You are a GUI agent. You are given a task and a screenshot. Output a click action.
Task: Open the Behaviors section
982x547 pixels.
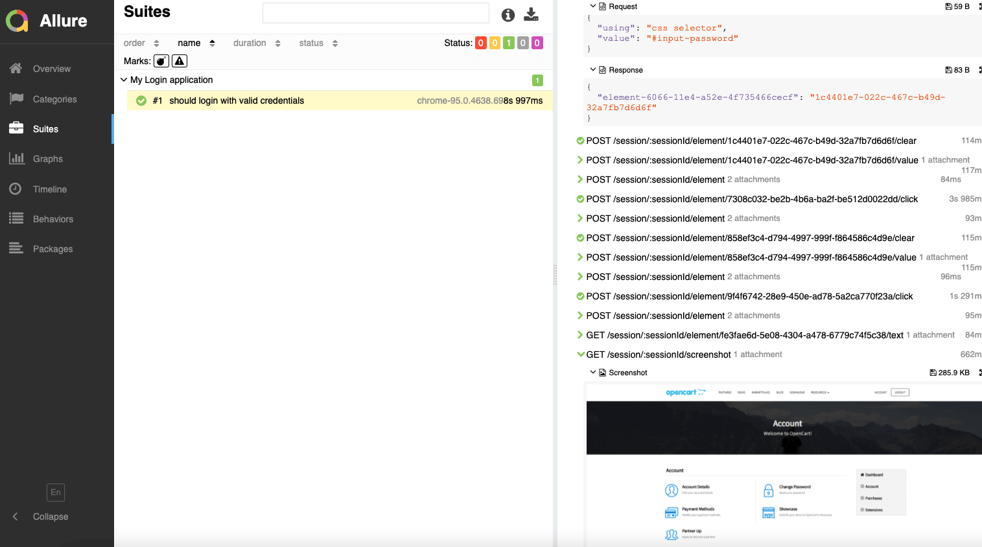(53, 219)
